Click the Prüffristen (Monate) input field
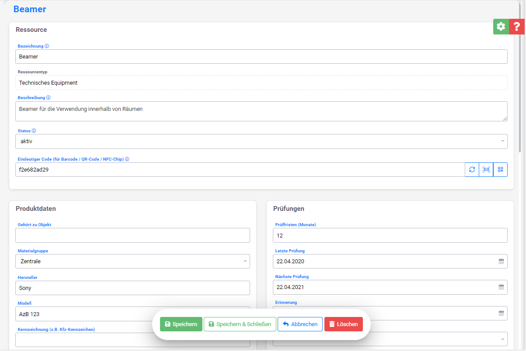The height and width of the screenshot is (351, 526). [x=390, y=235]
